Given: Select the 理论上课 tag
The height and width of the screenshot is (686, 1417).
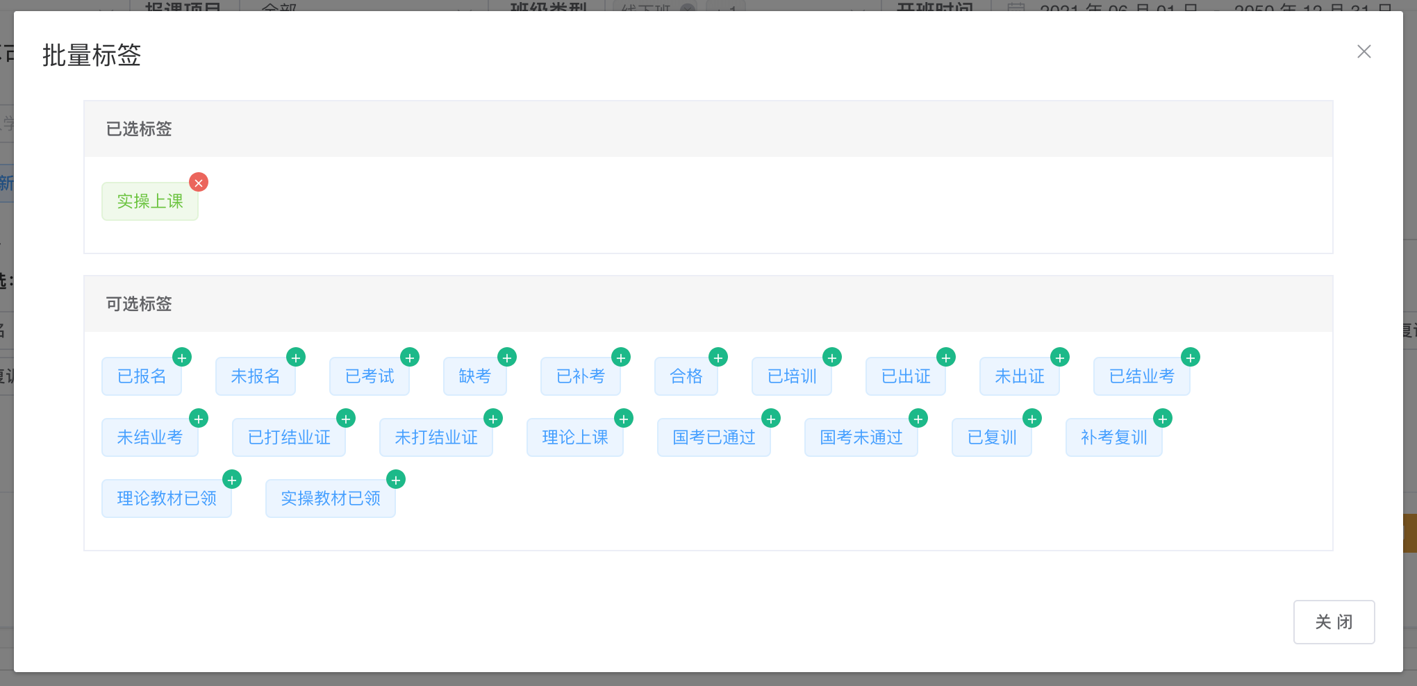Looking at the screenshot, I should coord(574,437).
